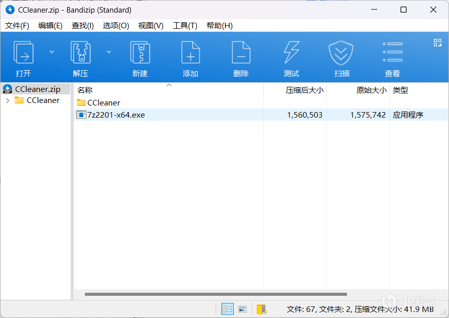
Task: Open the 文件(F) menu
Action: pyautogui.click(x=17, y=26)
